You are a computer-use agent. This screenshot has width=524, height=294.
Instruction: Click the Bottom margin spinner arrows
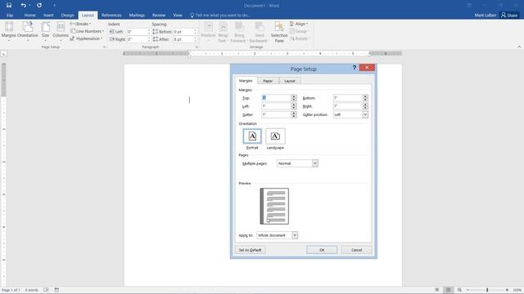pos(365,98)
